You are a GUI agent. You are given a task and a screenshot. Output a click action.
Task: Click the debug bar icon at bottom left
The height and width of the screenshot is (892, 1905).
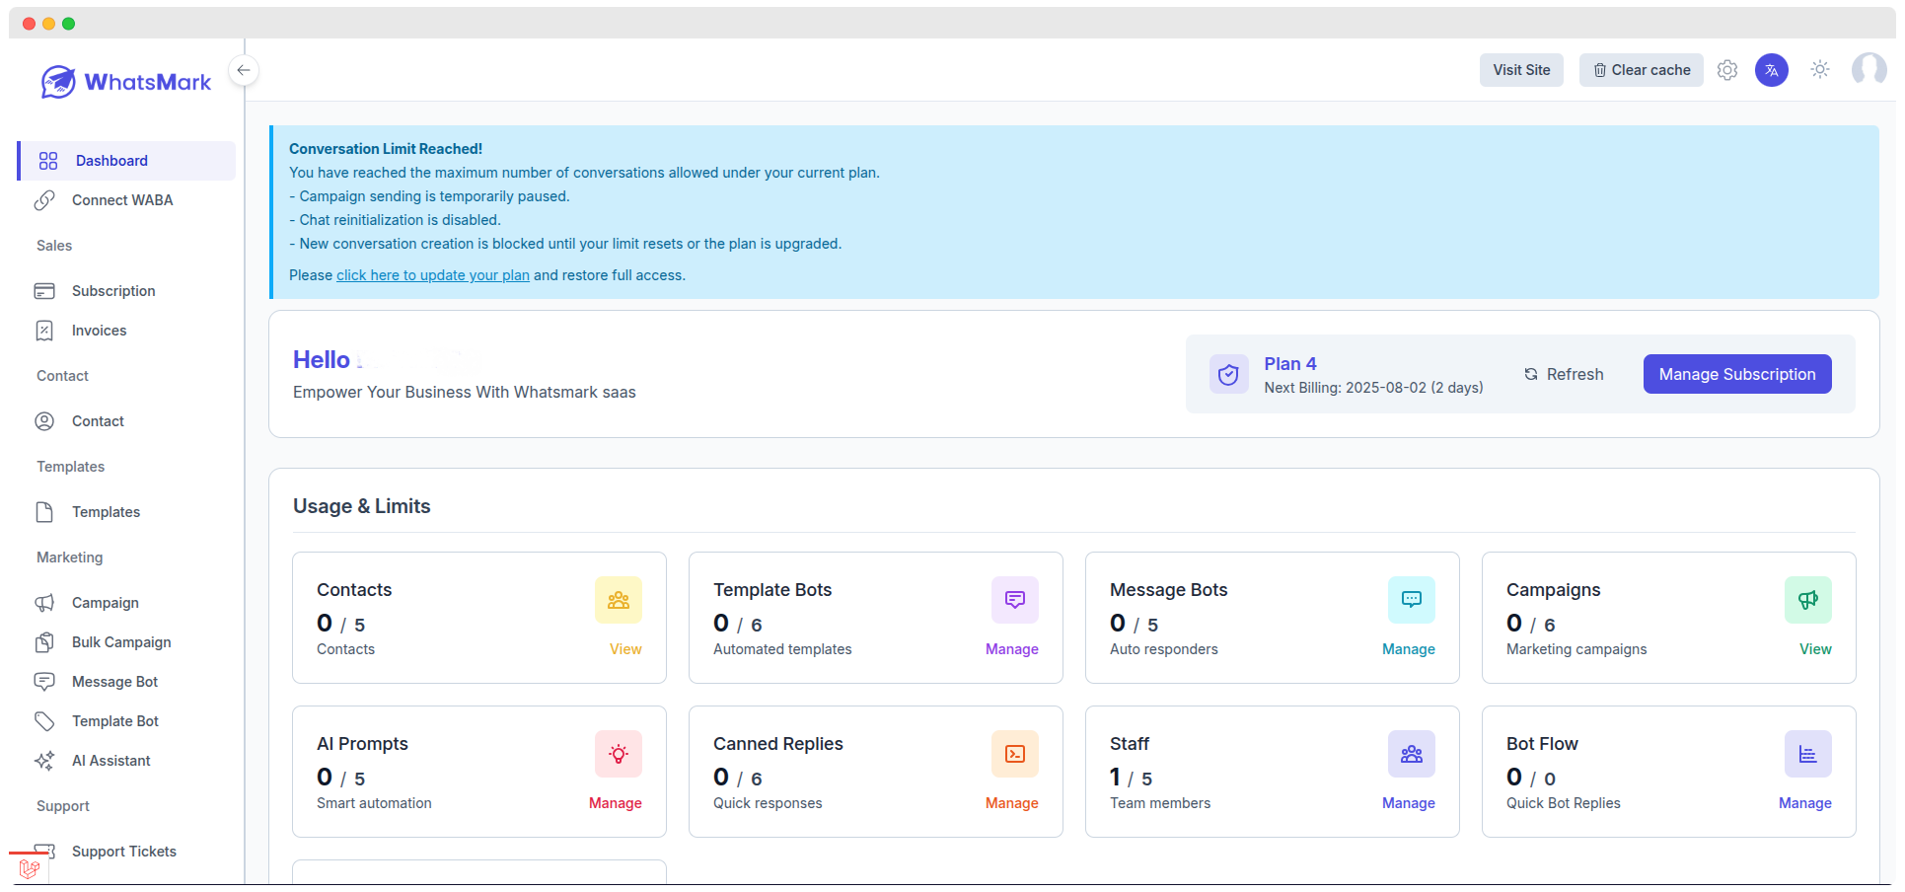[30, 869]
